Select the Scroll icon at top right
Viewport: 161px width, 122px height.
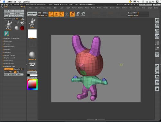point(157,21)
